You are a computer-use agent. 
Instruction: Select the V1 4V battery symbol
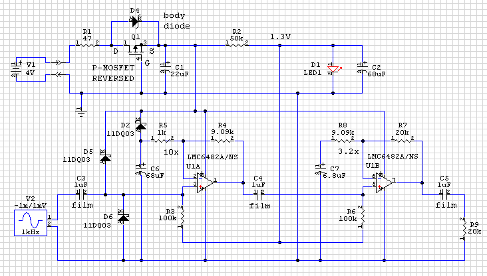tap(16, 69)
